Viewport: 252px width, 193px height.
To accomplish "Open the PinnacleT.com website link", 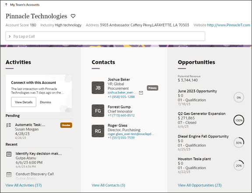I will click(228, 25).
